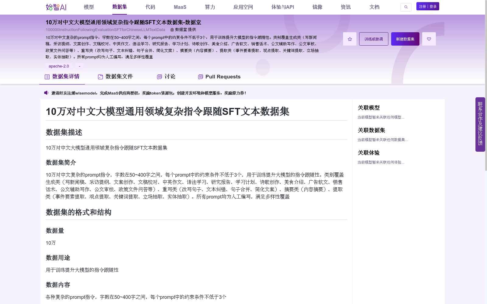Screen dimensions: 487x304
Task: Click the Pull Requests chat icon
Action: [x=200, y=77]
